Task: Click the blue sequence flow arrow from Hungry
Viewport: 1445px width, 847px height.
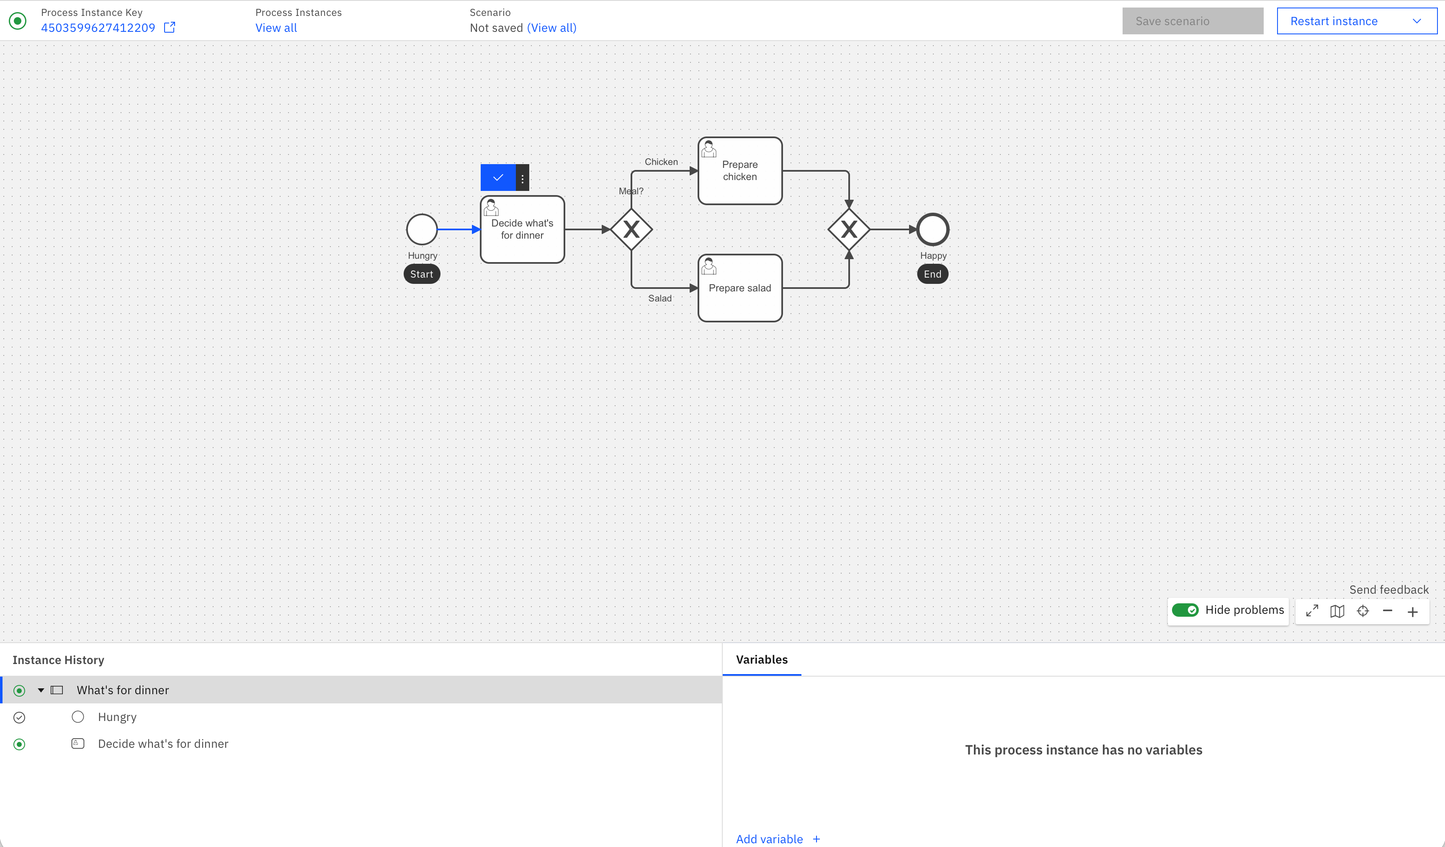Action: coord(459,229)
